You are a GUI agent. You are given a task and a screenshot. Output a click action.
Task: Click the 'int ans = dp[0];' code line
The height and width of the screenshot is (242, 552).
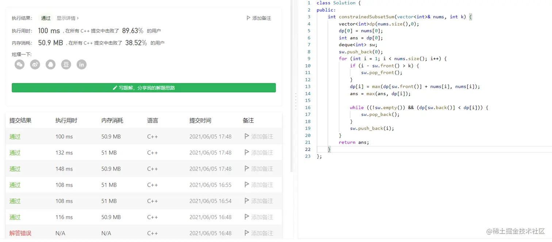tap(361, 38)
